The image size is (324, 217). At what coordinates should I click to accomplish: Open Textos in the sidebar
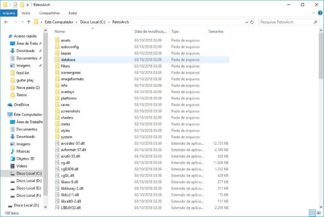pos(21,95)
